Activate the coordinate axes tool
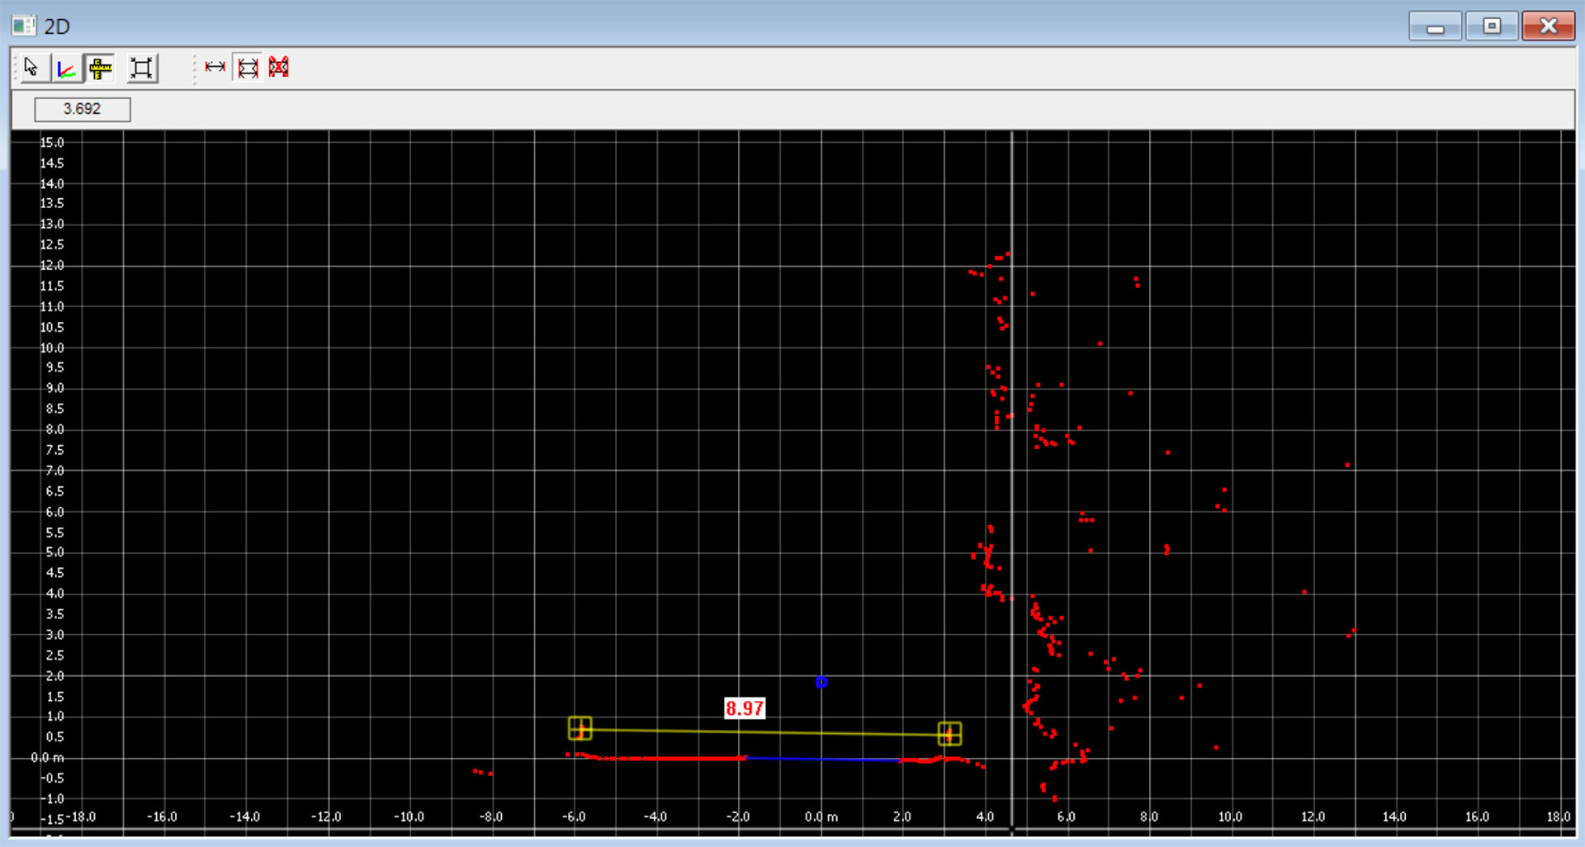The width and height of the screenshot is (1585, 847). coord(66,68)
